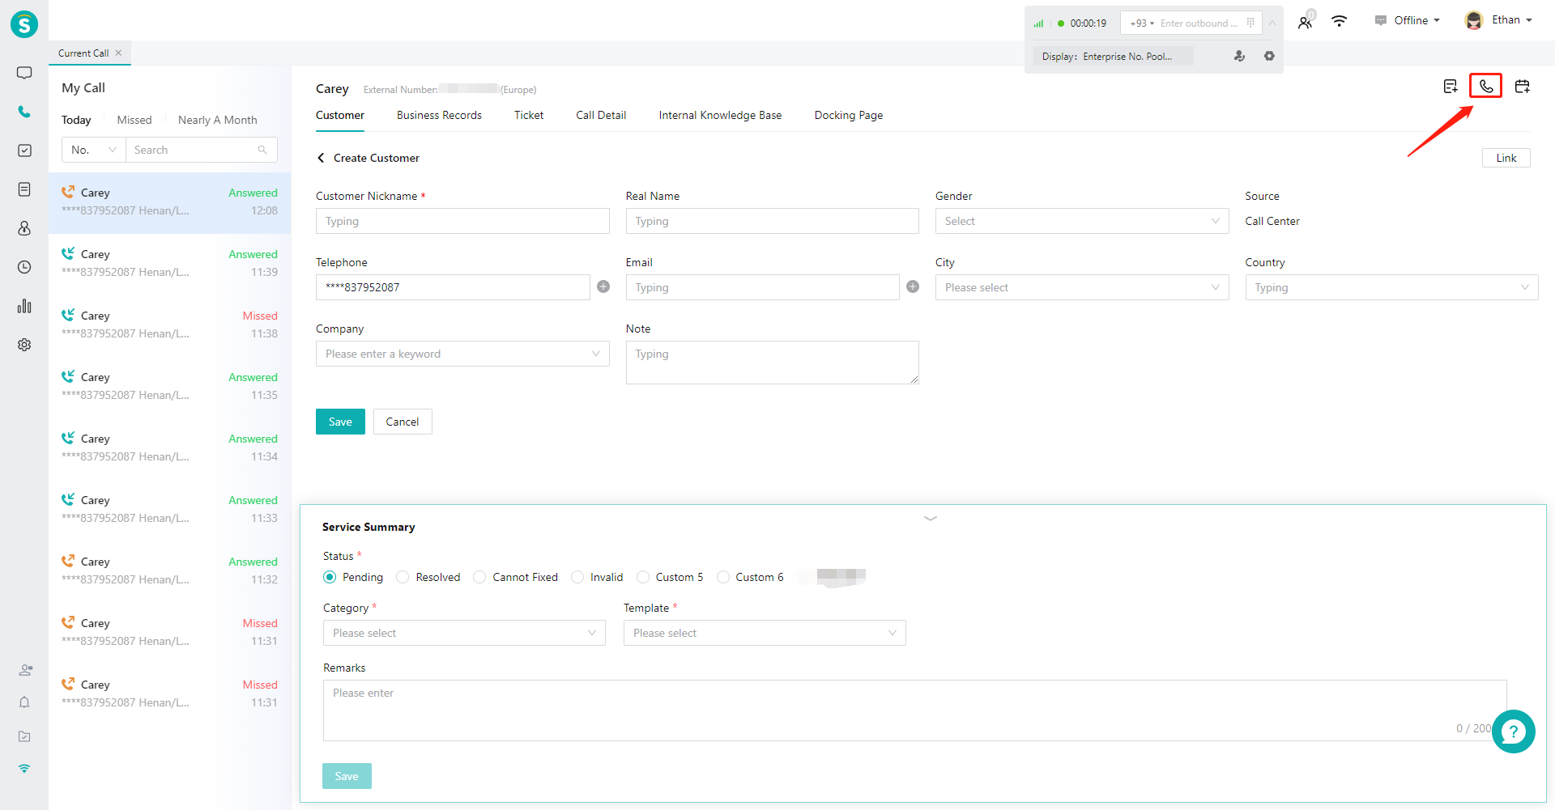This screenshot has height=810, width=1555.
Task: Open the chat conversations sidebar icon
Action: pyautogui.click(x=24, y=73)
